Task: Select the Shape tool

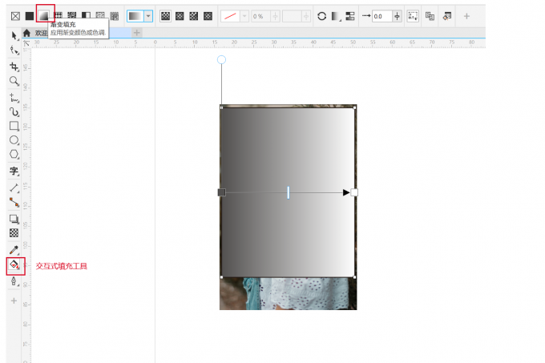Action: 14,50
